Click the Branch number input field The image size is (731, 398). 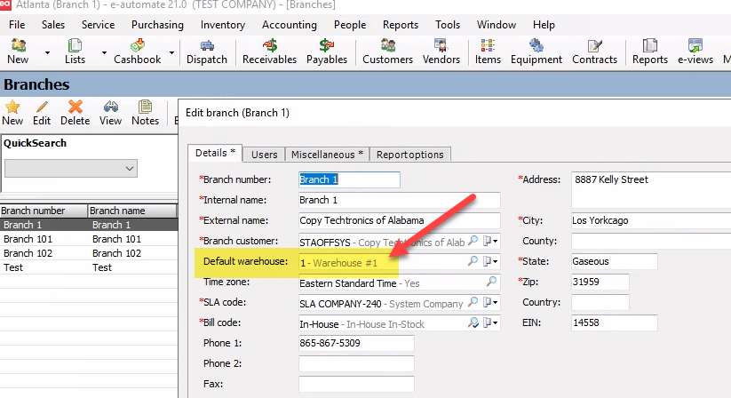coord(349,179)
